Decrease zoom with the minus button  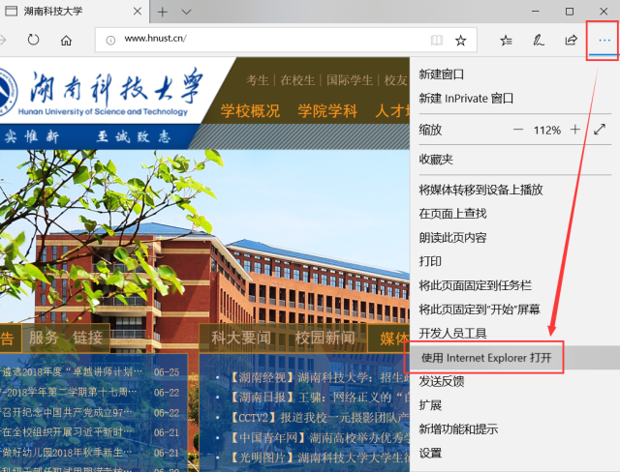[x=518, y=130]
